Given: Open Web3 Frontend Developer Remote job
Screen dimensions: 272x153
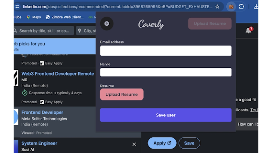Looking at the screenshot, I should [58, 74].
